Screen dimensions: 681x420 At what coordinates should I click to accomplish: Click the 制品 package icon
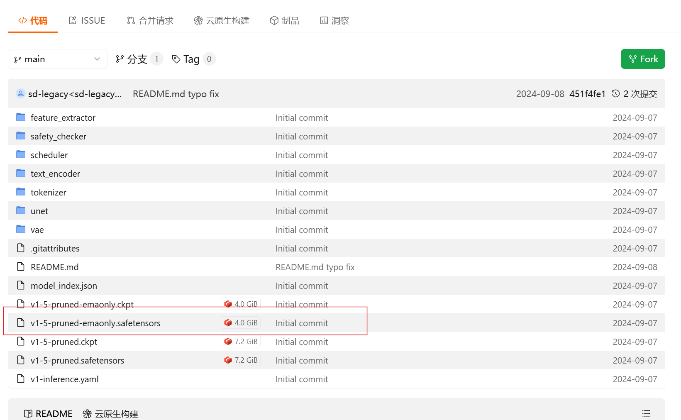[274, 20]
